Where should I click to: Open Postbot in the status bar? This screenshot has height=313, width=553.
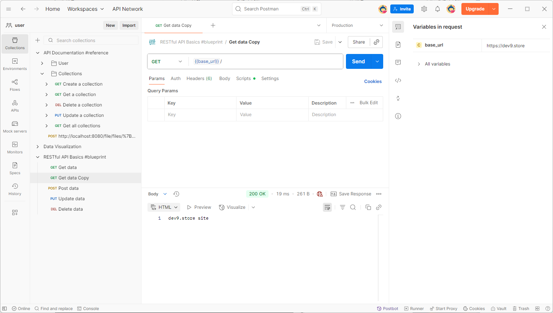pos(388,309)
